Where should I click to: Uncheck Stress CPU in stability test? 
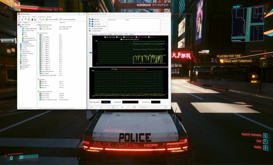click(92, 19)
